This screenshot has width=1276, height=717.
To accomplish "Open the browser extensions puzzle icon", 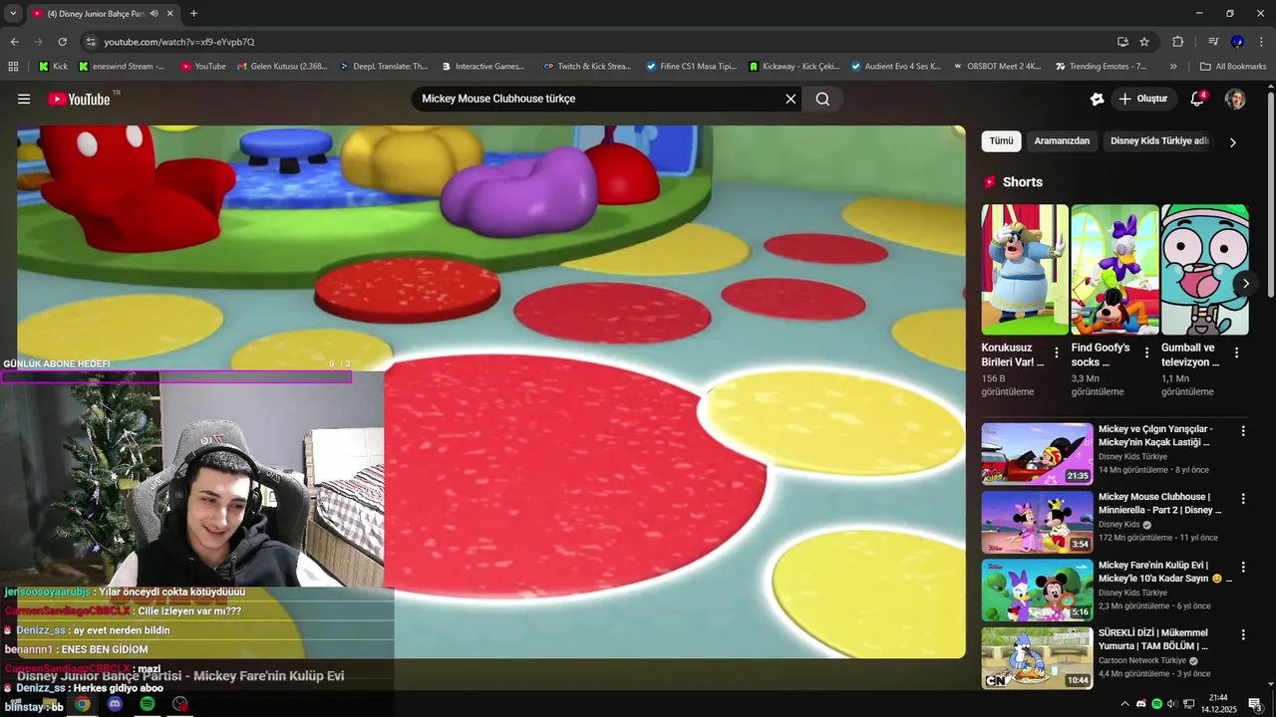I will point(1177,42).
